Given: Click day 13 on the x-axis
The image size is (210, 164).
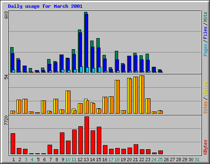Looking at the screenshot, I should point(86,159).
